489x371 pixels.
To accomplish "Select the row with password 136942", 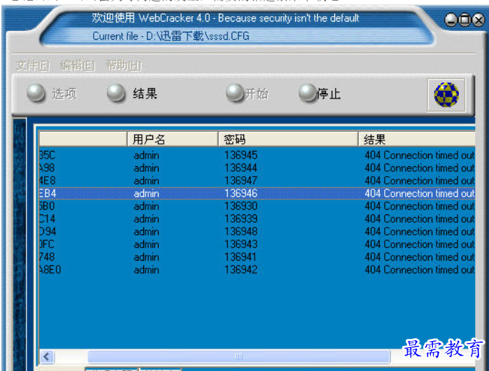I will [x=257, y=270].
